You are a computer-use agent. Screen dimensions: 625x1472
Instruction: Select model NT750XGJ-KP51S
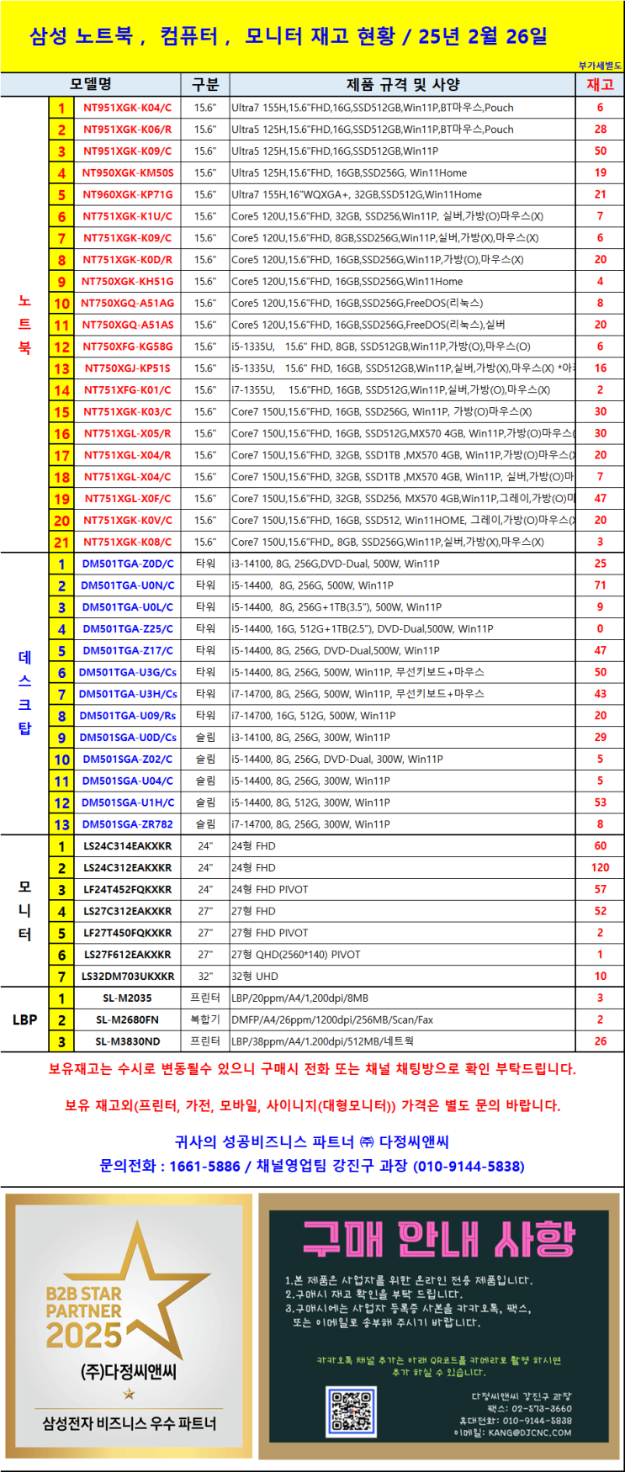(x=127, y=368)
